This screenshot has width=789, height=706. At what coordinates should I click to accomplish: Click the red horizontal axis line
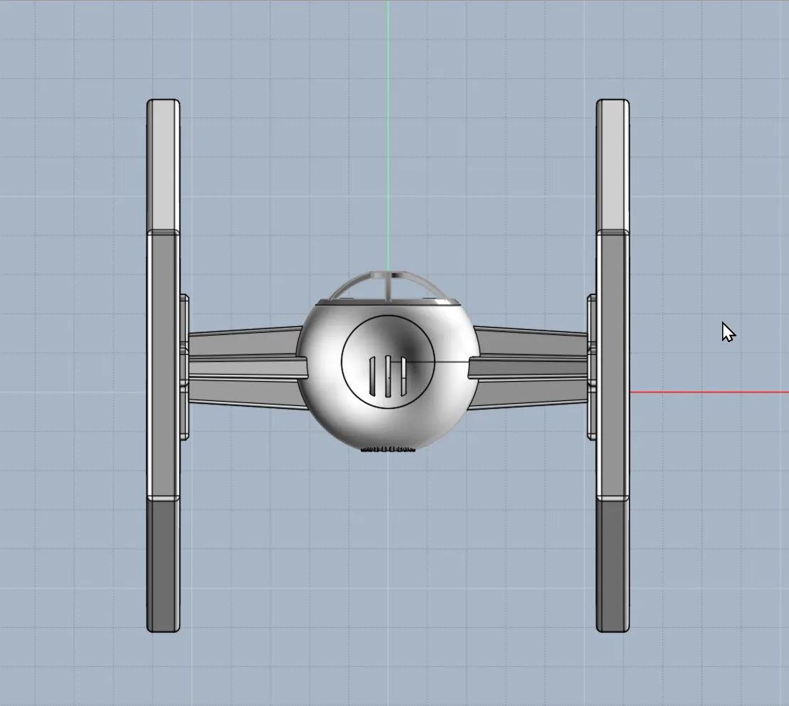coord(709,392)
